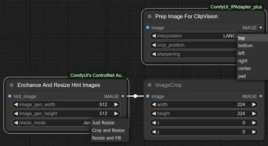The image size is (268, 146).
Task: Click the ImageCrop IMAGE output port
Action: (x=261, y=96)
